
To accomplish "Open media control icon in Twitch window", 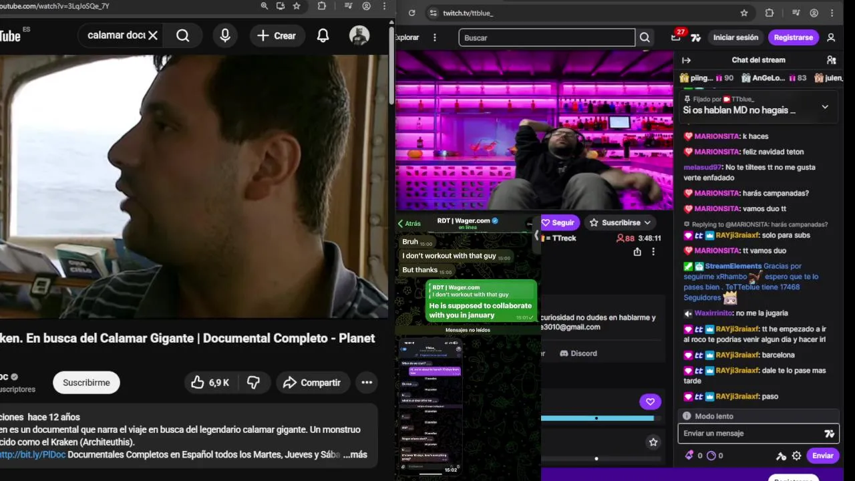I will point(796,13).
